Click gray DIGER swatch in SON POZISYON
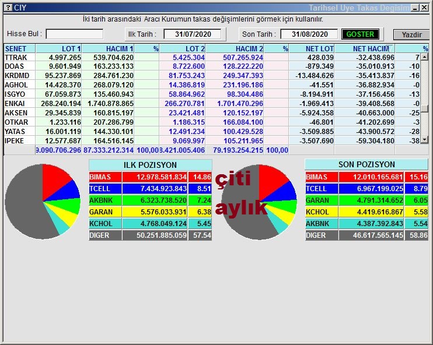This screenshot has height=345, width=433. [x=322, y=235]
